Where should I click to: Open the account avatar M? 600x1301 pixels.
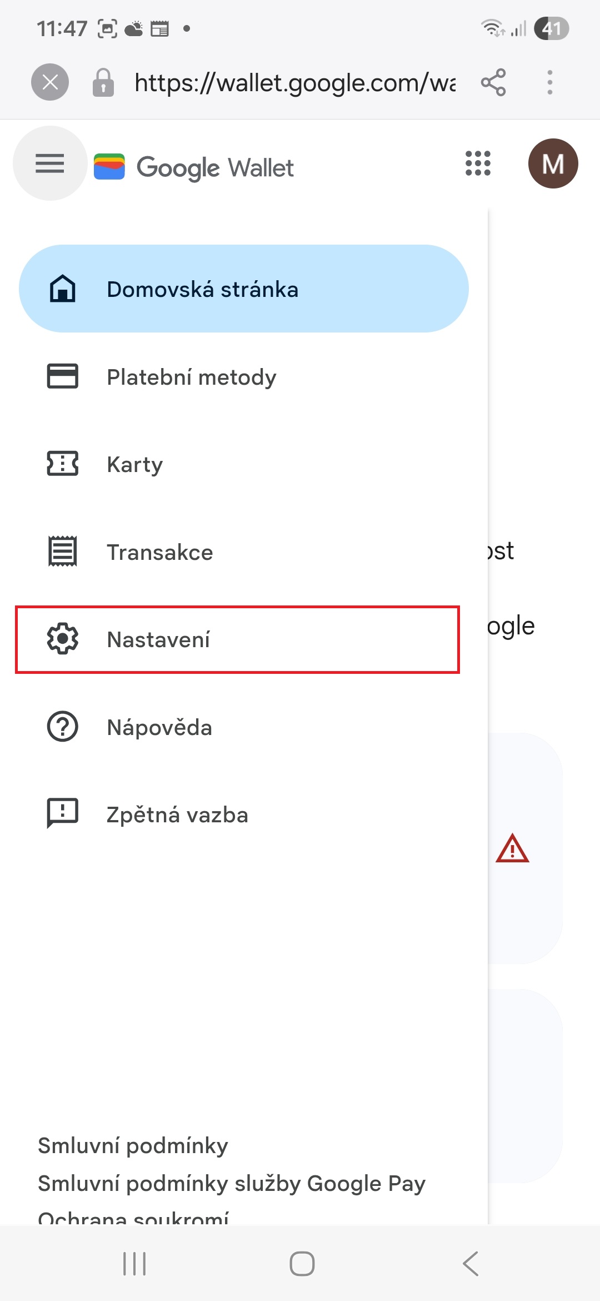click(553, 163)
